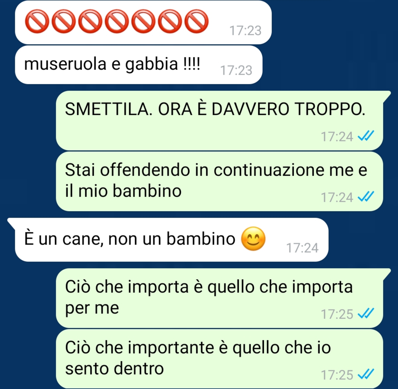Screen dimensions: 398x389
Task: Click the 17:25 timestamp on last message
Action: tap(337, 375)
